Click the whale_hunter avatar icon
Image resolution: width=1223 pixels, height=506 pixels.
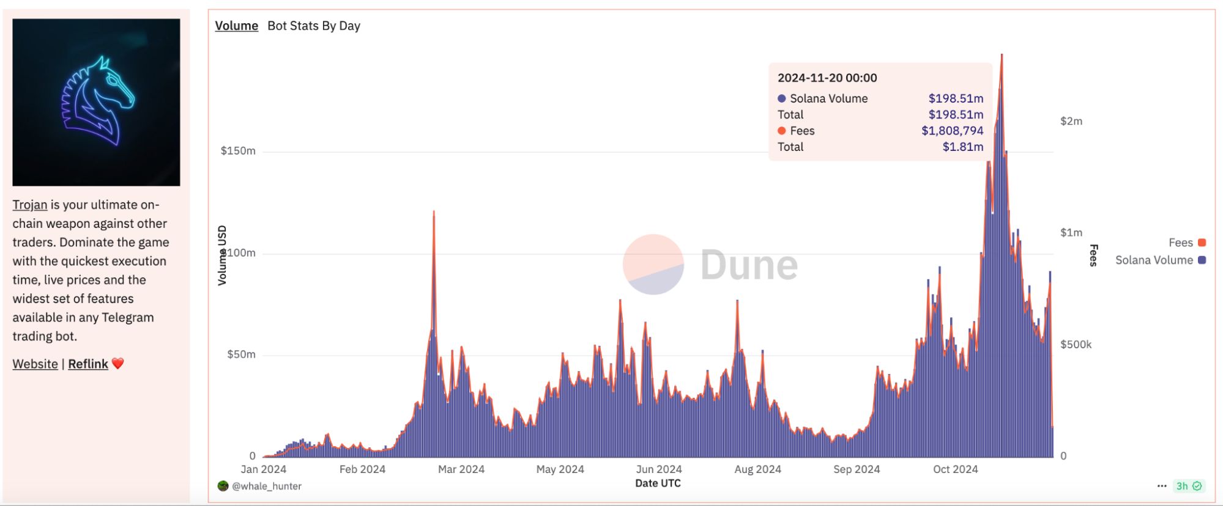(223, 486)
